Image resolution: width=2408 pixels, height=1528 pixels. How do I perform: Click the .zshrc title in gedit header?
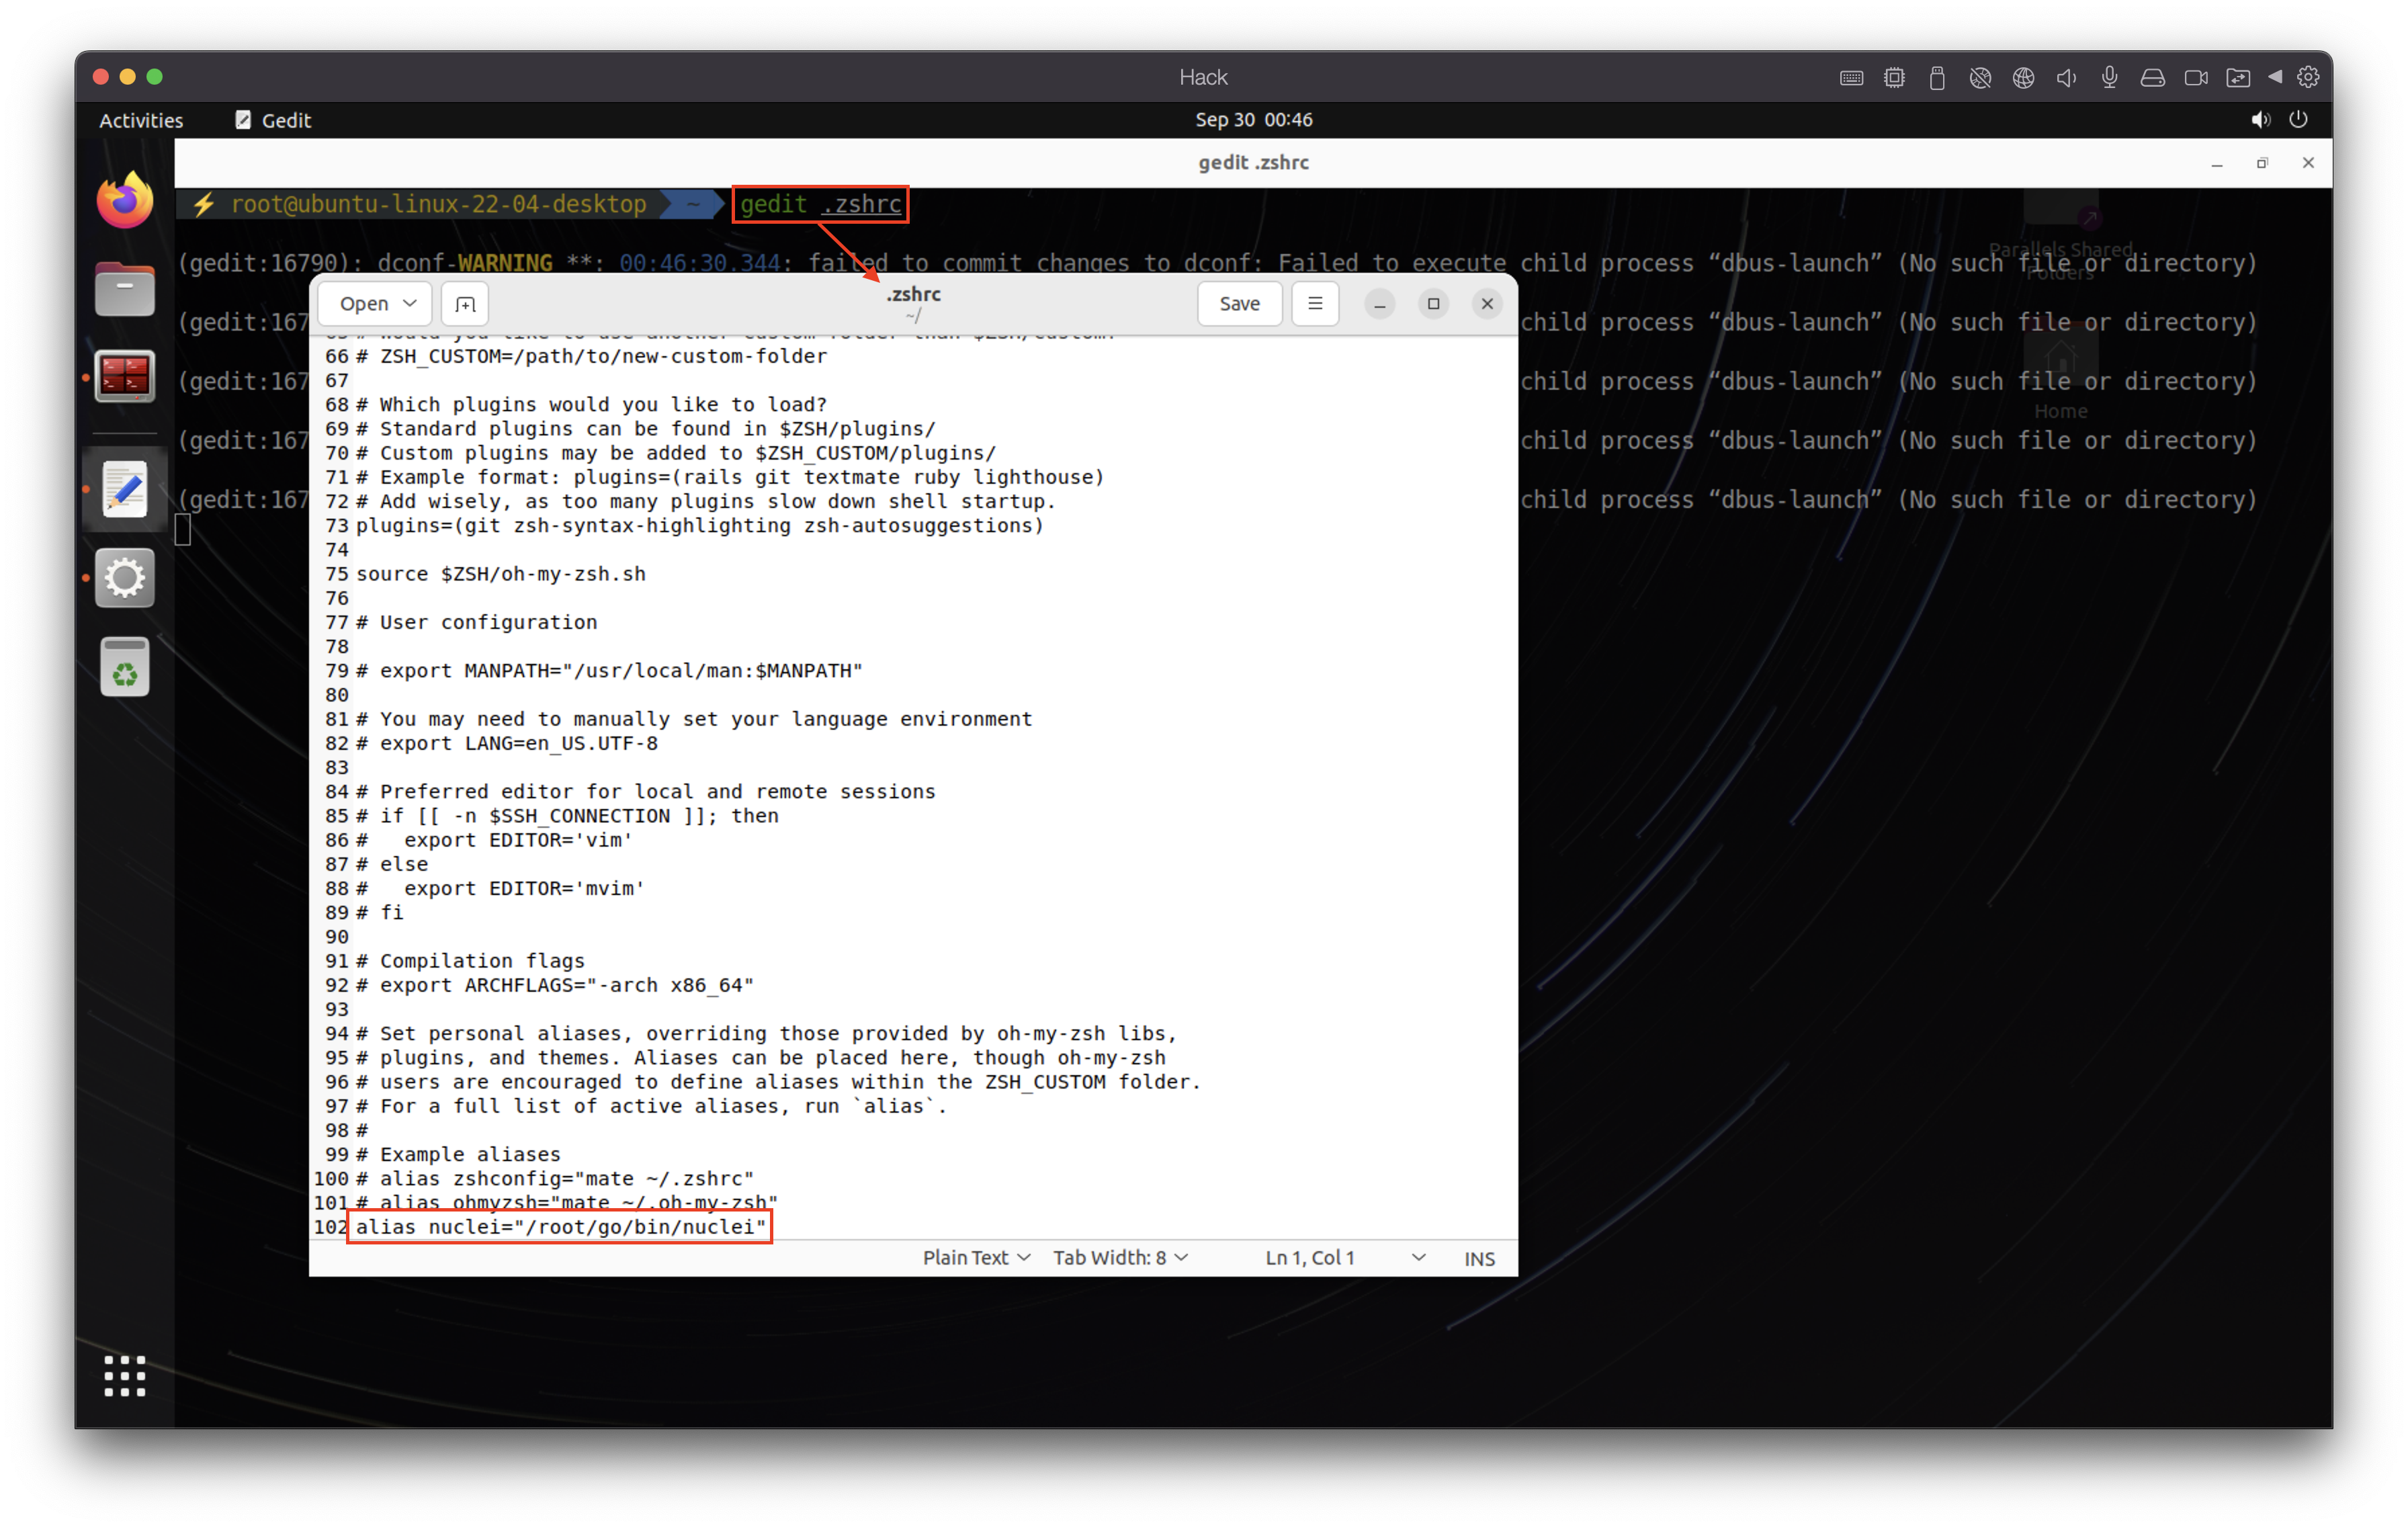(x=913, y=294)
